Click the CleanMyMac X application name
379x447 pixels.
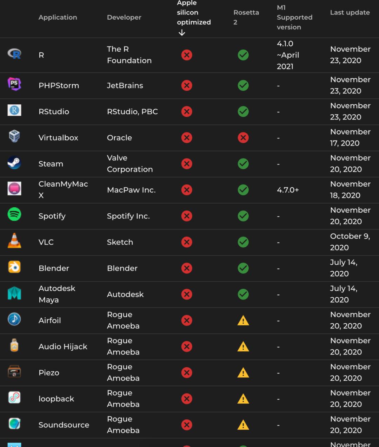coord(63,189)
